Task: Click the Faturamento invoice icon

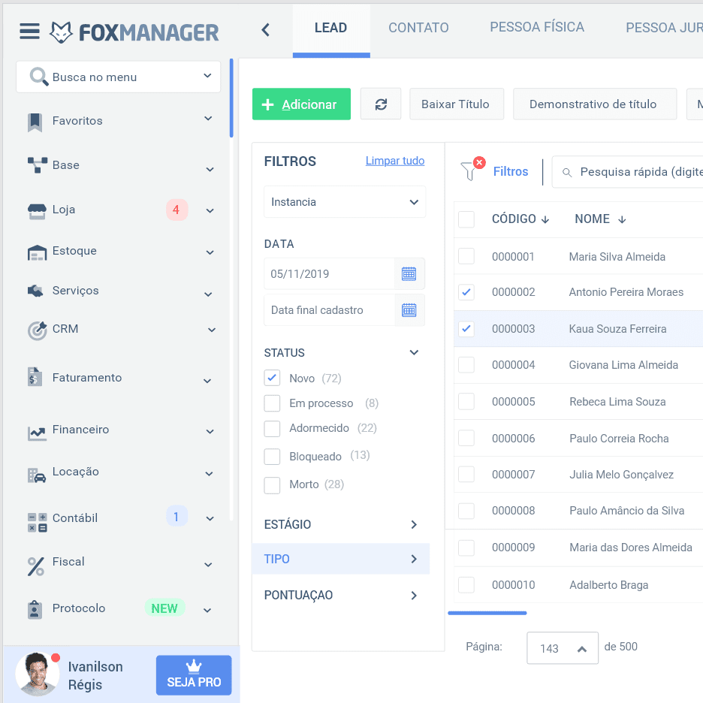Action: tap(35, 377)
